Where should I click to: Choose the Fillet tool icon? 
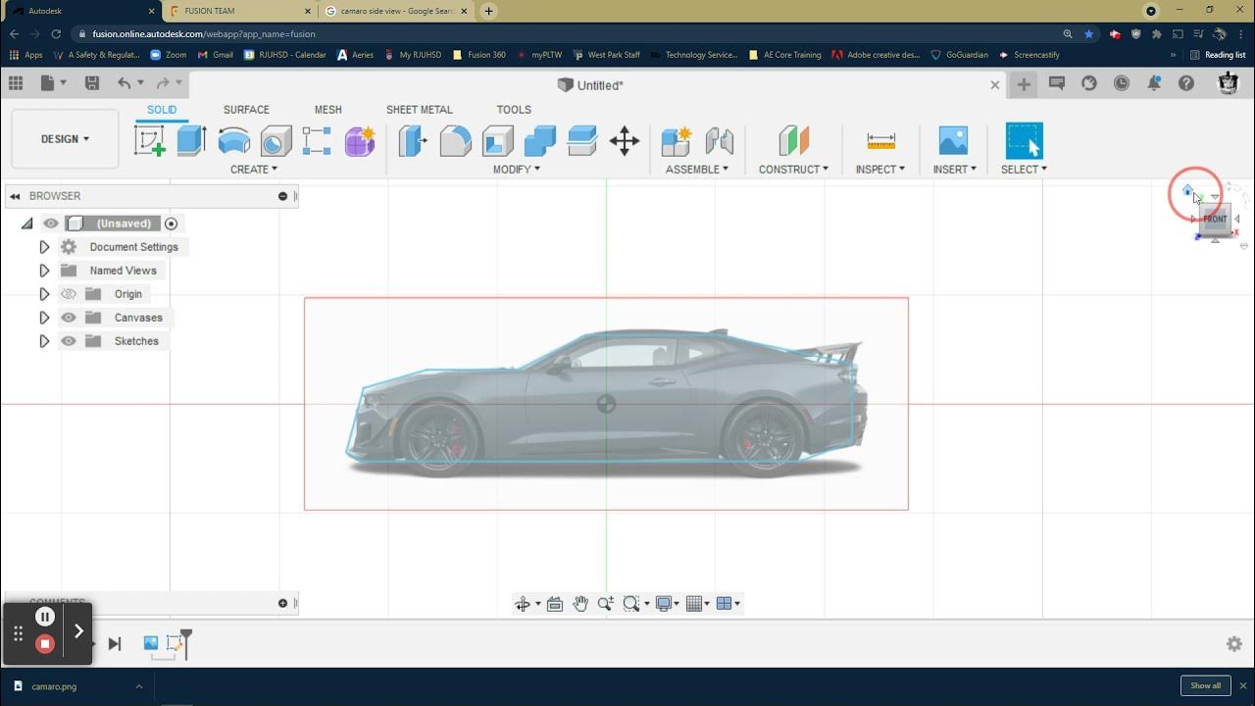point(455,141)
